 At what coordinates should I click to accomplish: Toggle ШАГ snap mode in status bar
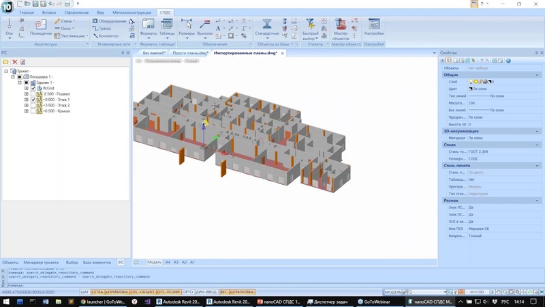(84, 292)
